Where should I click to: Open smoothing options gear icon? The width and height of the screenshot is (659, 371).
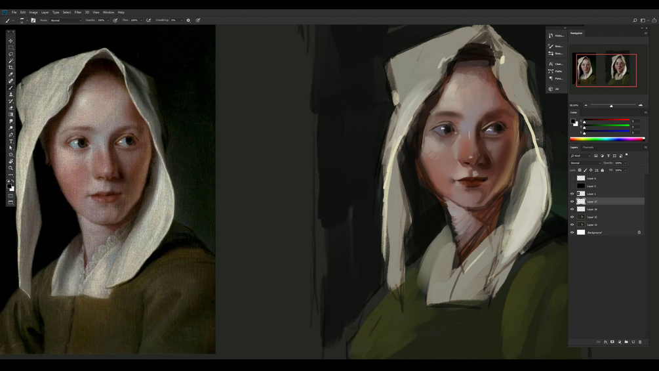pos(188,20)
